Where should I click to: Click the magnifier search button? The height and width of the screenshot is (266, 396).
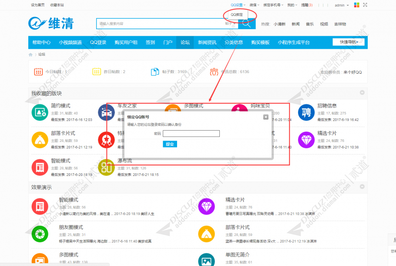click(246, 24)
